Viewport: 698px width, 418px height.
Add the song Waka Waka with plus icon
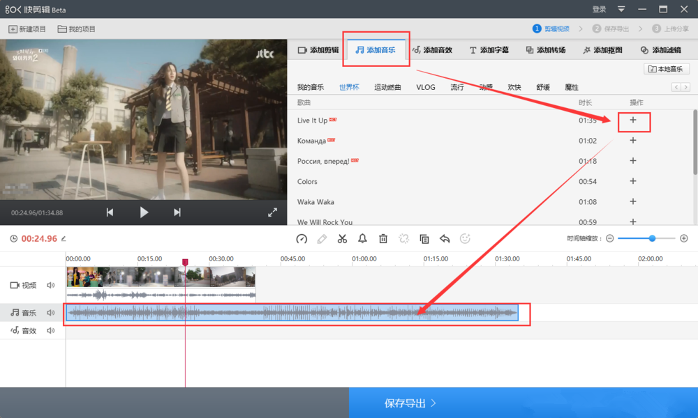click(633, 201)
